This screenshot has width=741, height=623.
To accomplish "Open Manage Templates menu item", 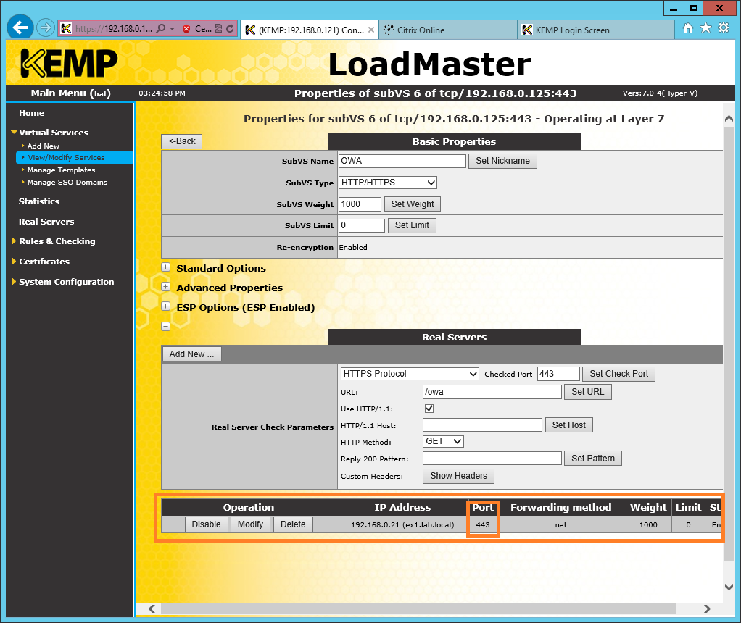I will point(61,170).
